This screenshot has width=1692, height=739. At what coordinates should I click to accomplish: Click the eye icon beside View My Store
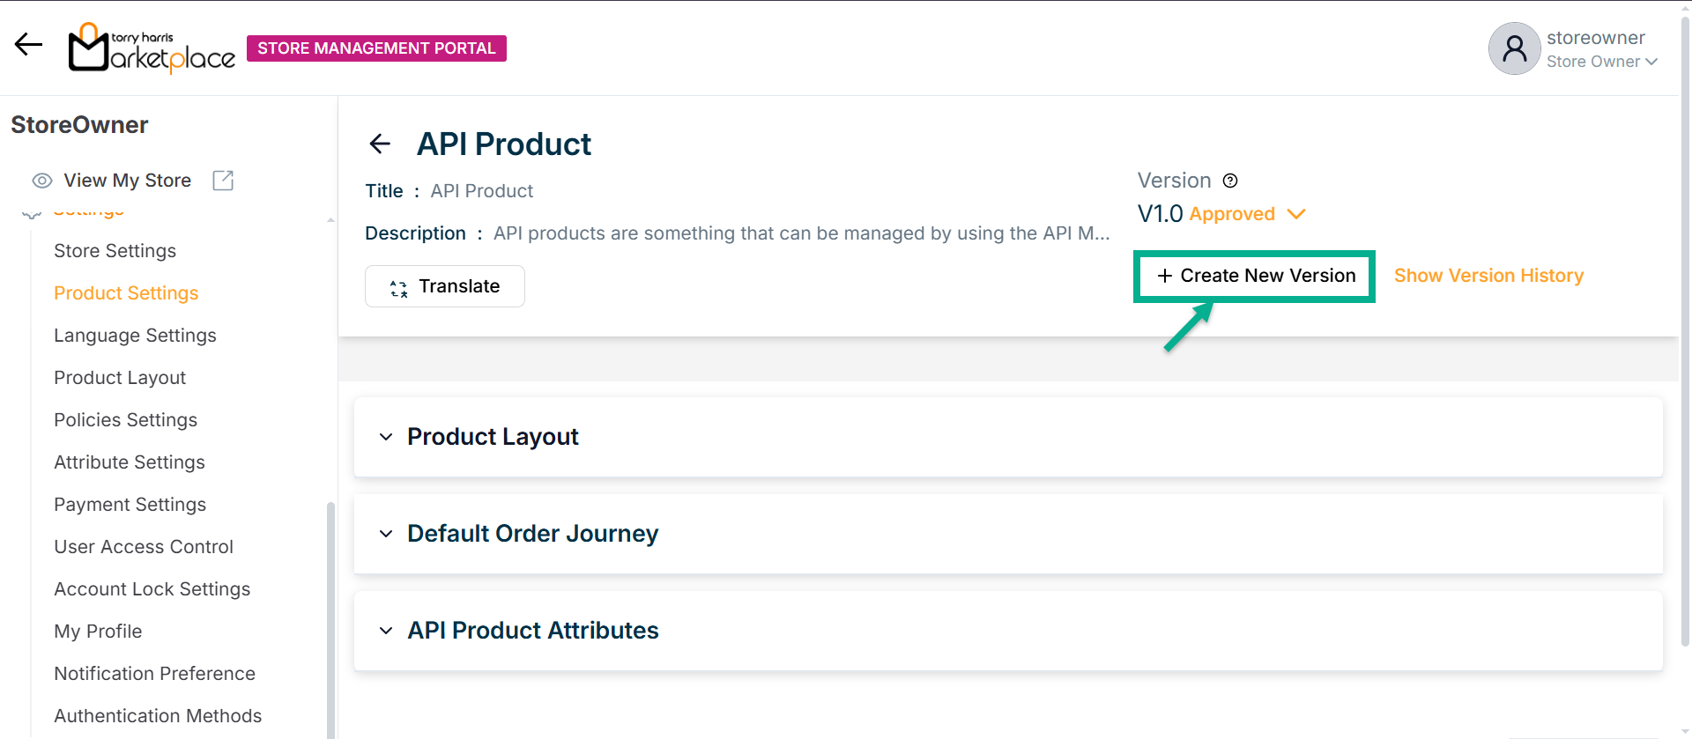(41, 181)
